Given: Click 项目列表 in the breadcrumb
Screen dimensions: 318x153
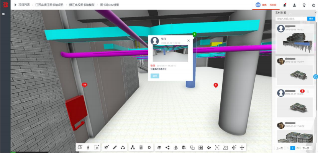Looking at the screenshot, I should [24, 5].
